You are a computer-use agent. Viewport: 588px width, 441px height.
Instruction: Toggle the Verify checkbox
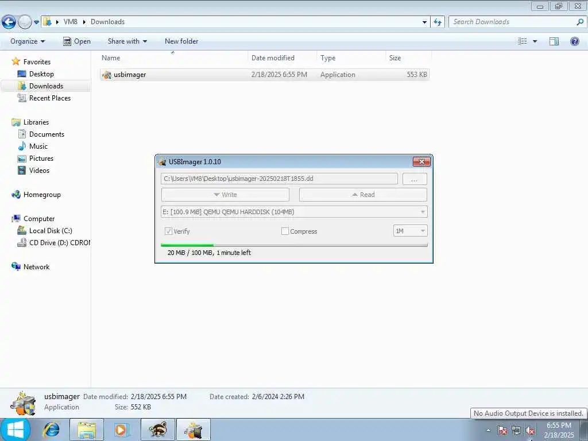[x=169, y=231]
